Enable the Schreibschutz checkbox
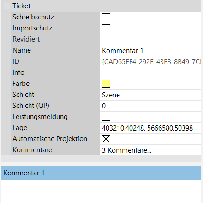Image resolution: width=203 pixels, height=203 pixels. [106, 17]
